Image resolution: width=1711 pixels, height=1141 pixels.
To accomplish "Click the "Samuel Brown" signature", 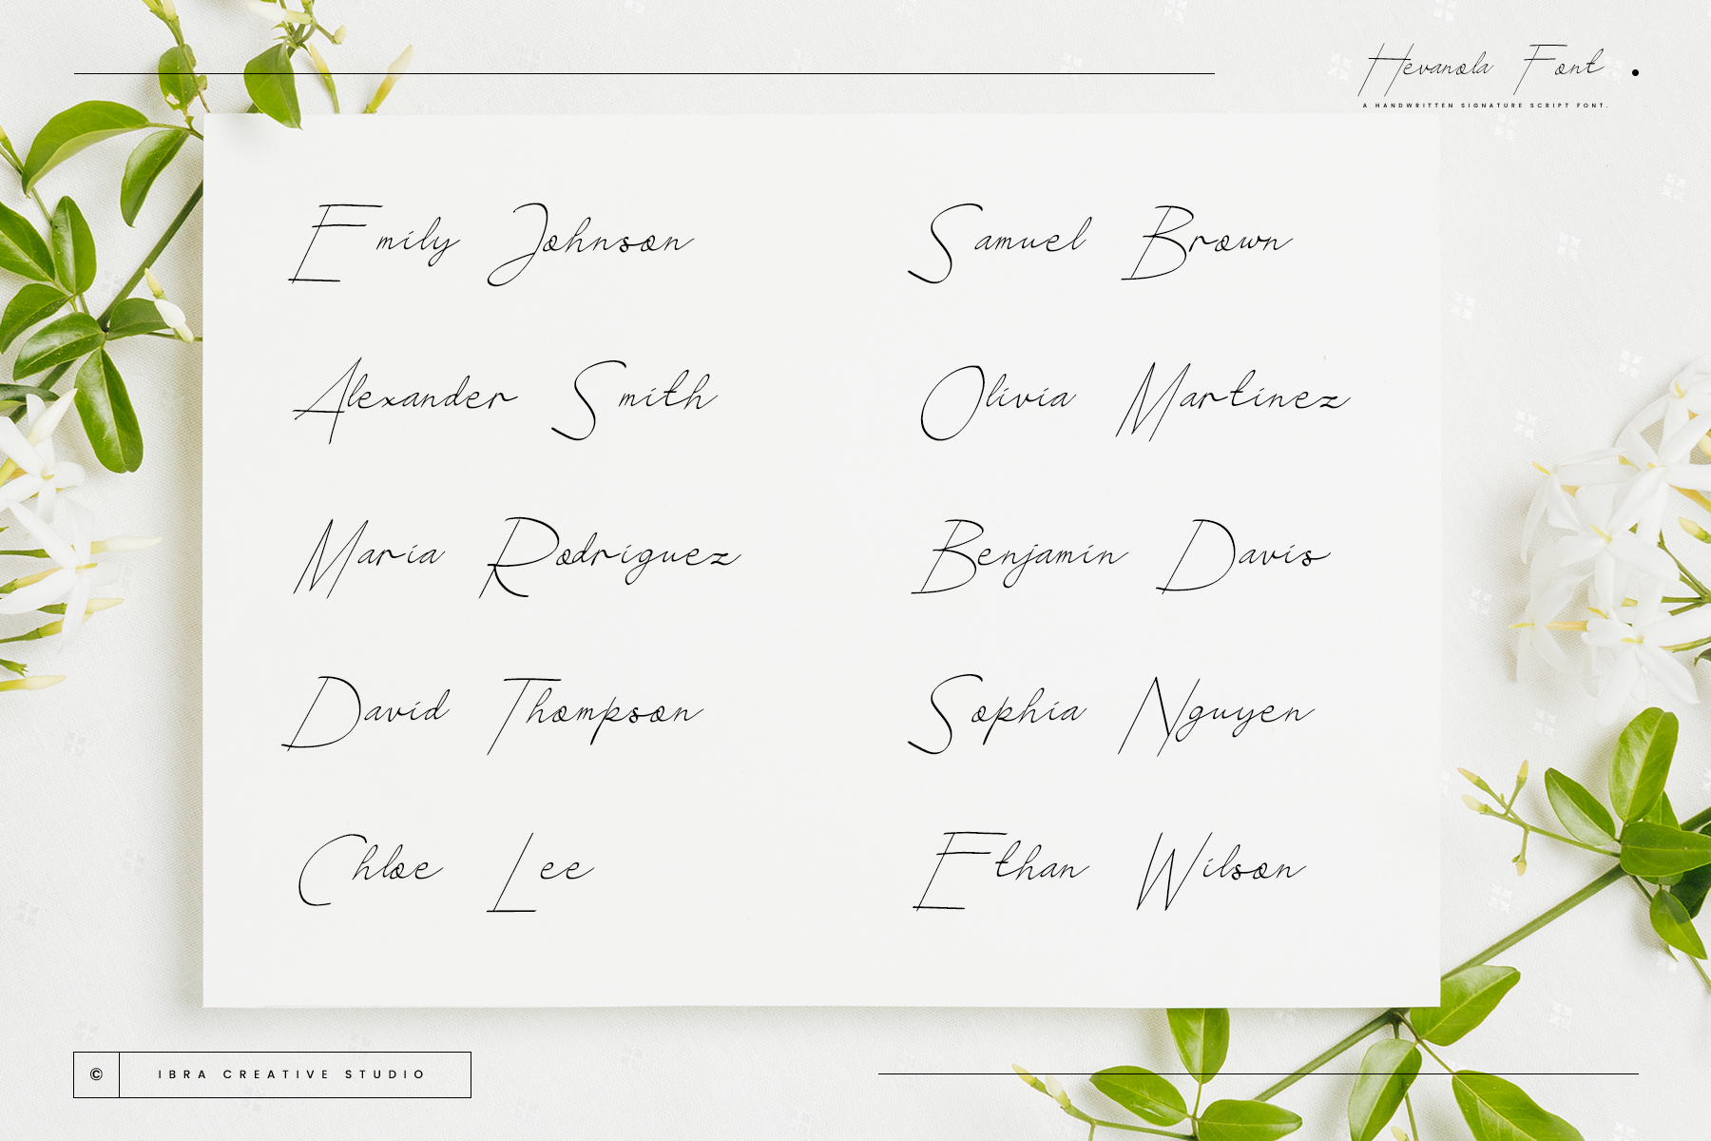I will pyautogui.click(x=1100, y=243).
